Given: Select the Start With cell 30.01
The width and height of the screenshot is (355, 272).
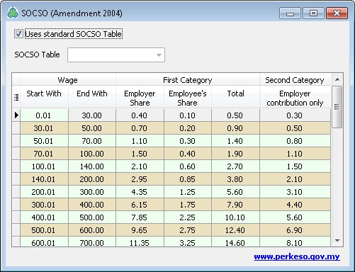Looking at the screenshot, I should point(44,128).
